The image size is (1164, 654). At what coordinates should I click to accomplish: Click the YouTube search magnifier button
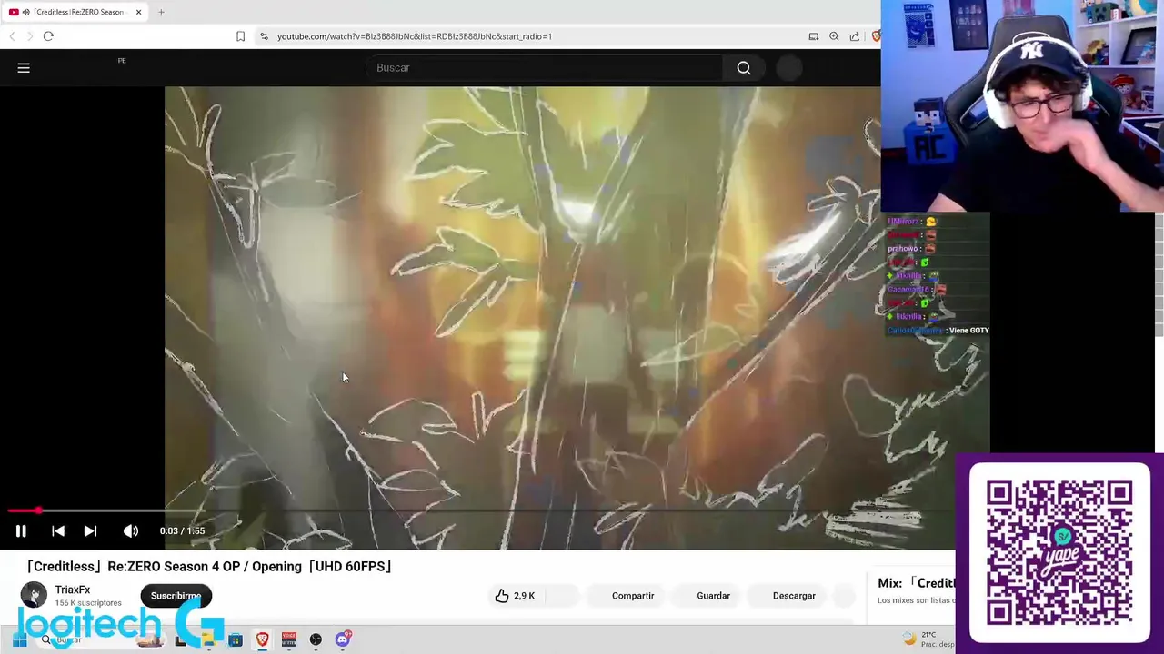pyautogui.click(x=744, y=68)
